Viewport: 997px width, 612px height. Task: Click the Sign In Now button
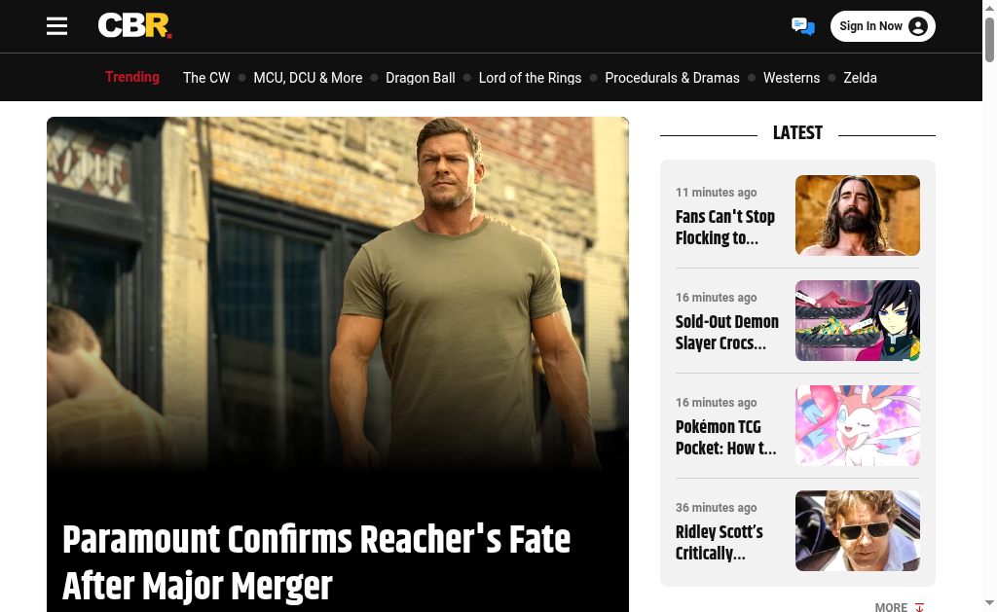(882, 26)
